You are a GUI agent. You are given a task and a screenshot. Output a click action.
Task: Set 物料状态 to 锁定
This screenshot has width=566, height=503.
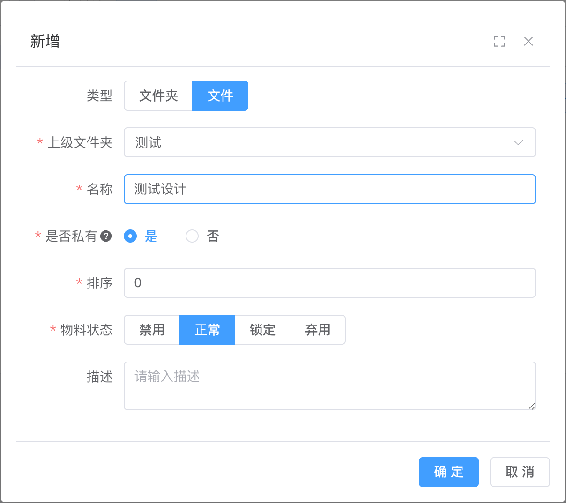coord(262,330)
